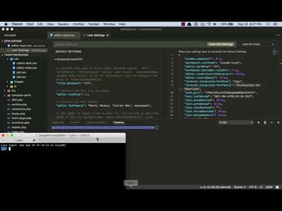This screenshot has width=282, height=211.
Task: Open header.php in the explorer
Action: tap(19, 127)
